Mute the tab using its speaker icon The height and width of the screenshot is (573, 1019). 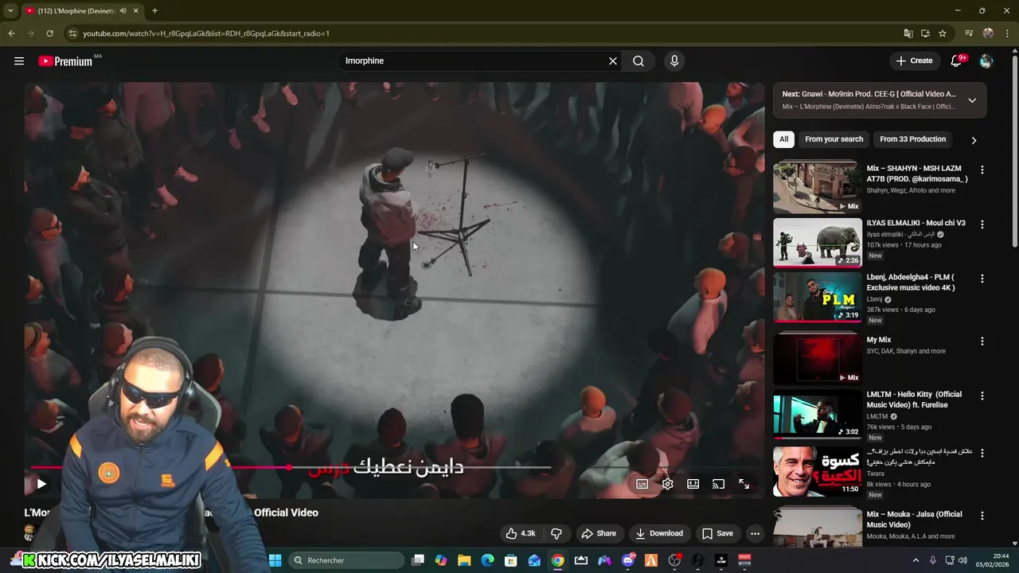123,11
